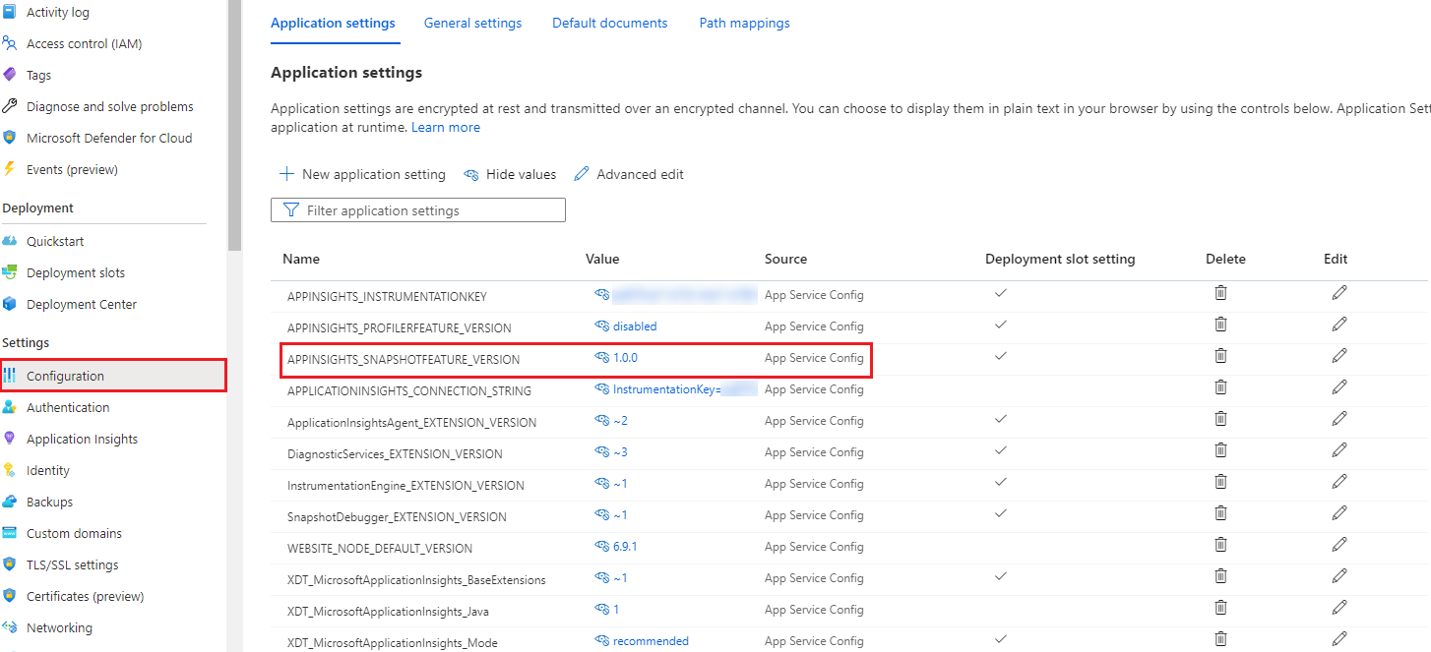
Task: Follow the Learn more link
Action: (x=446, y=128)
